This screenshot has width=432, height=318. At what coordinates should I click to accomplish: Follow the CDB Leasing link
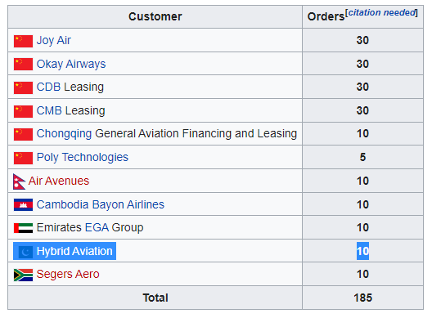coord(48,87)
